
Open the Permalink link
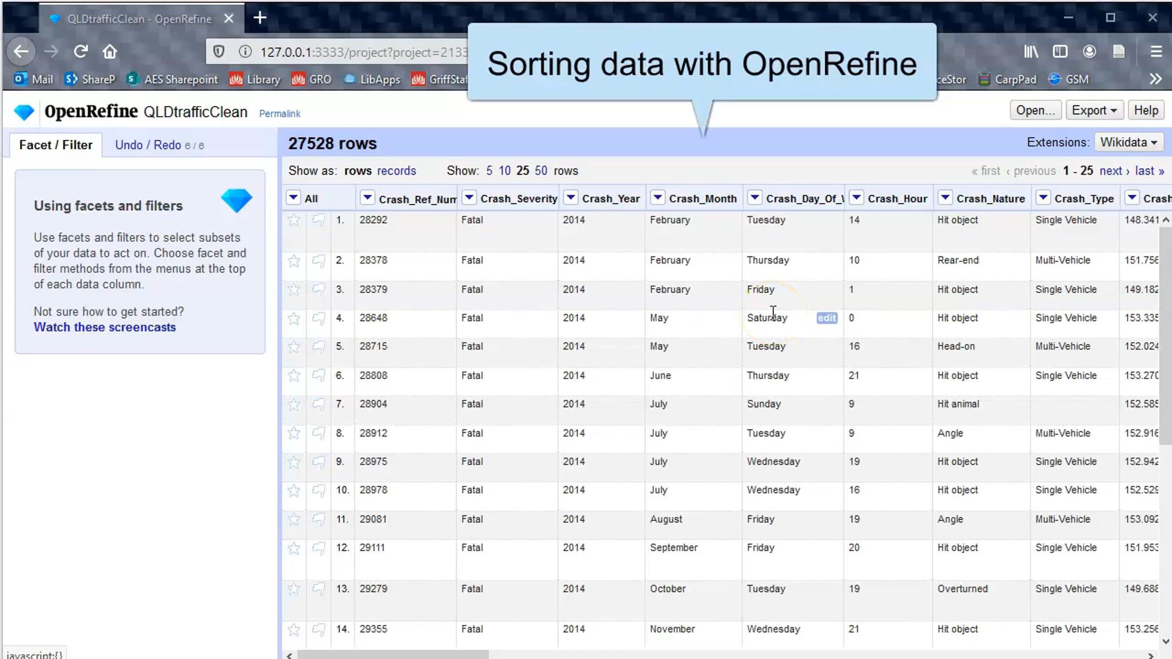point(279,114)
